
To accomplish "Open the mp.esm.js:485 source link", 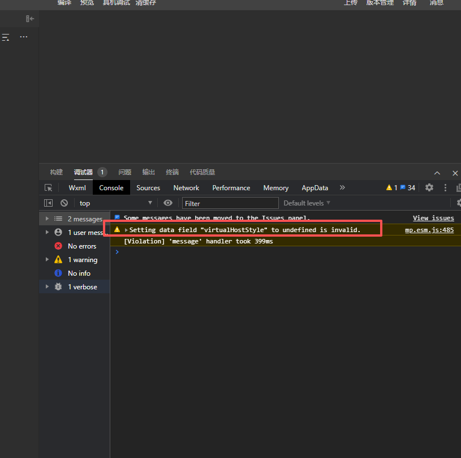I will tap(429, 230).
